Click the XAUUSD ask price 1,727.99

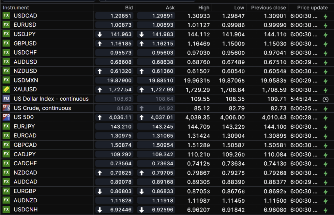(x=163, y=89)
